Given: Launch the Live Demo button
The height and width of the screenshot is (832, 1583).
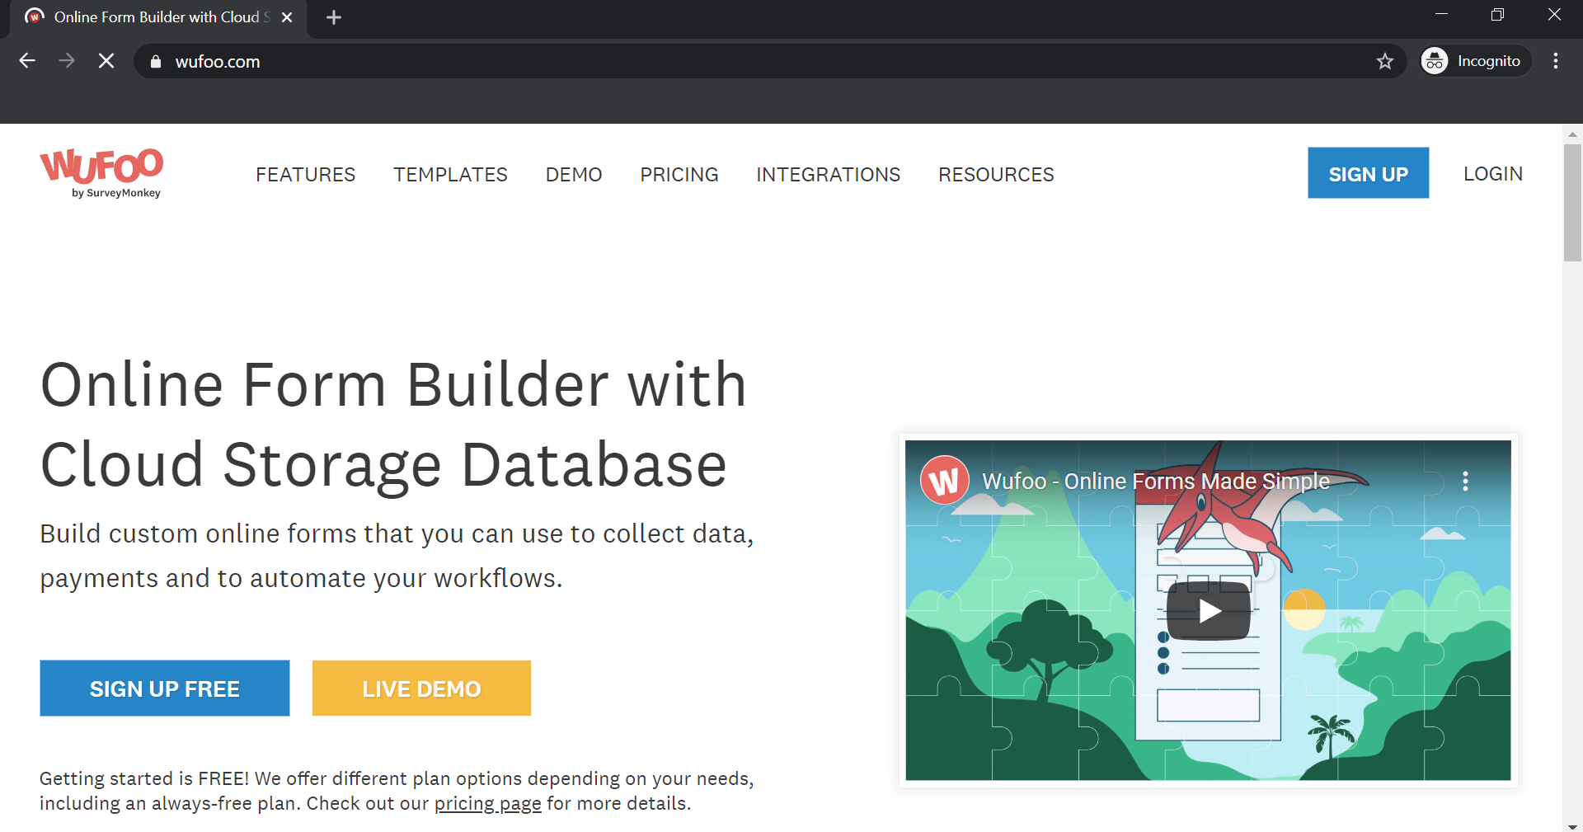Looking at the screenshot, I should pos(421,689).
